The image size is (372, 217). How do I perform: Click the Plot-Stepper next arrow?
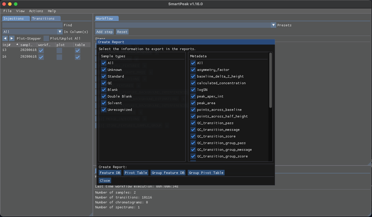click(x=12, y=38)
